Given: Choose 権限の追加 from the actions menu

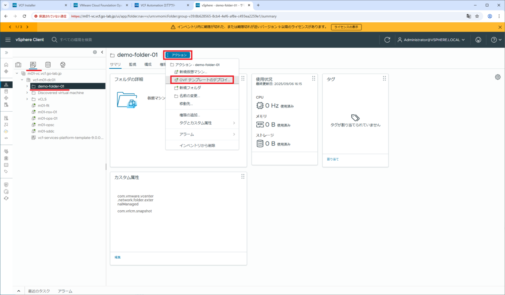Looking at the screenshot, I should pyautogui.click(x=202, y=115).
